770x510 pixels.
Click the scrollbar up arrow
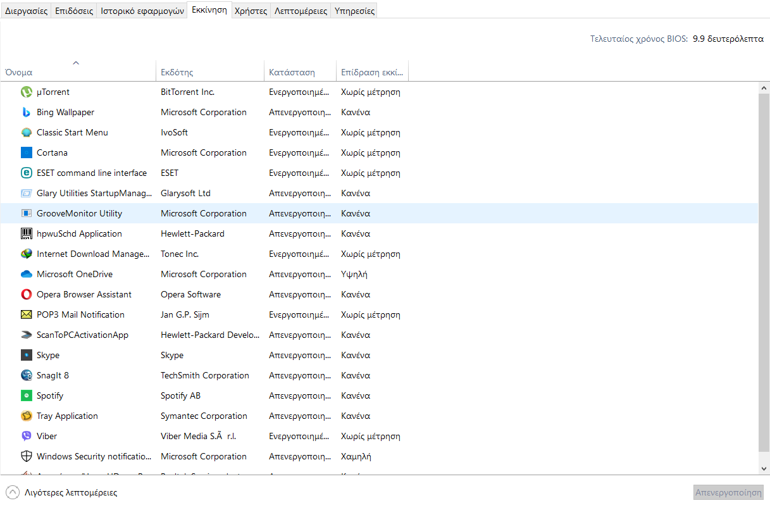click(x=764, y=87)
